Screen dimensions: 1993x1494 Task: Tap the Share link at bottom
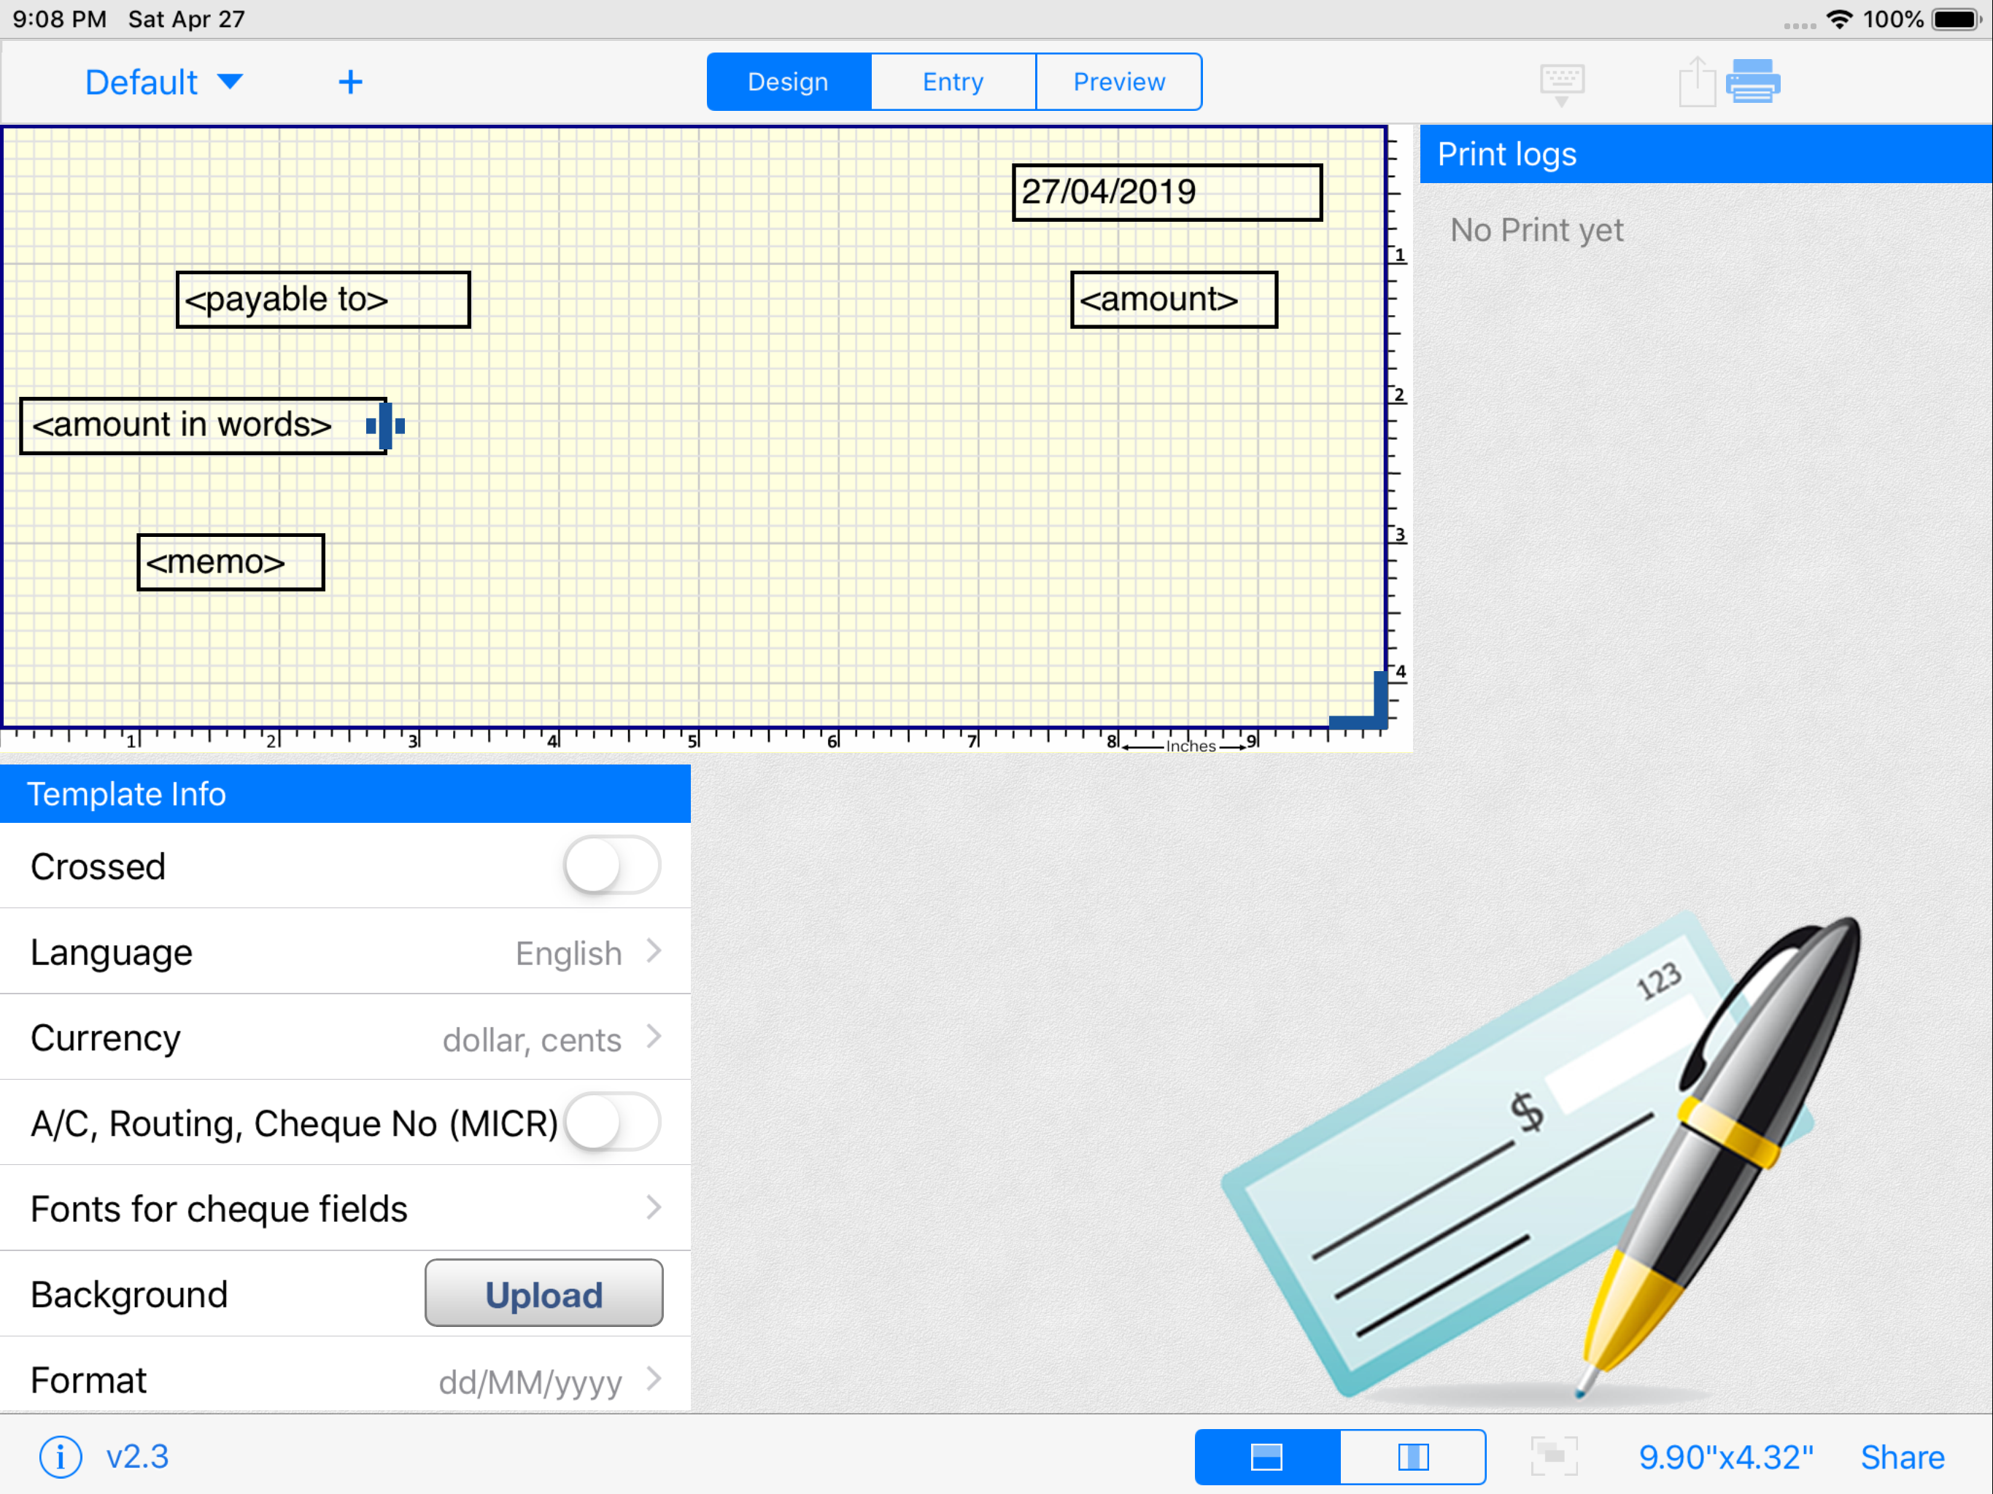point(1901,1456)
